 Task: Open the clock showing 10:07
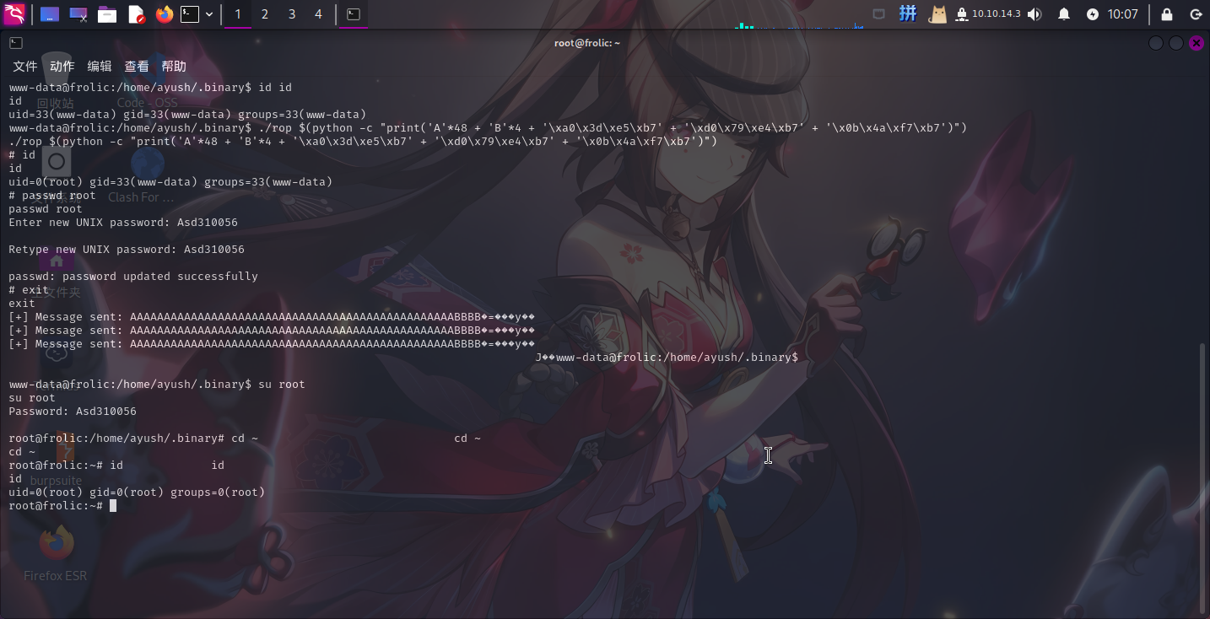coord(1123,14)
